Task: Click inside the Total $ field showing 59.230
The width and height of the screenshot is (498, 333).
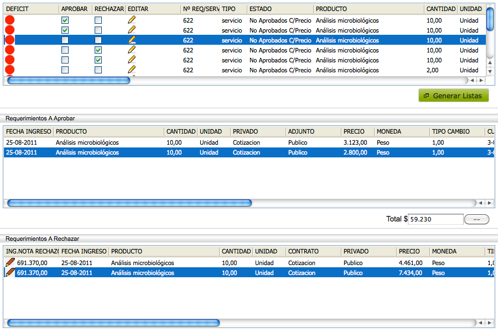Action: point(435,219)
